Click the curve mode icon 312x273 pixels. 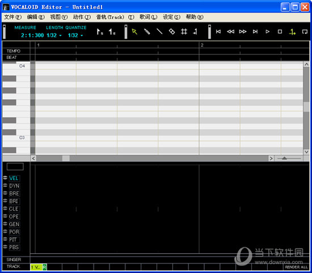[195, 32]
